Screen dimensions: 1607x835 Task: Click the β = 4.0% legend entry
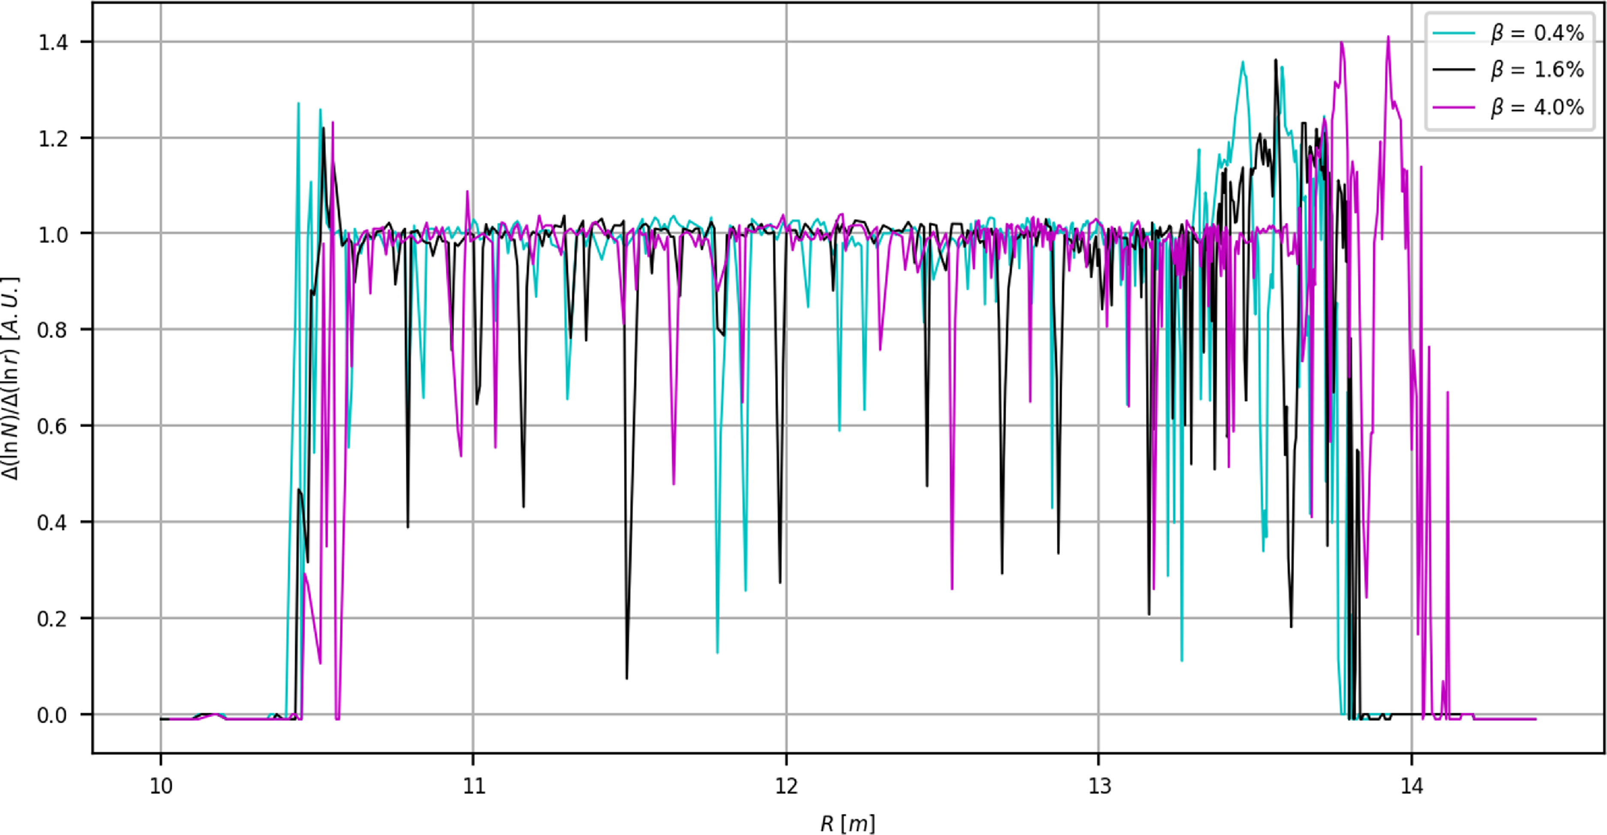(x=1508, y=107)
